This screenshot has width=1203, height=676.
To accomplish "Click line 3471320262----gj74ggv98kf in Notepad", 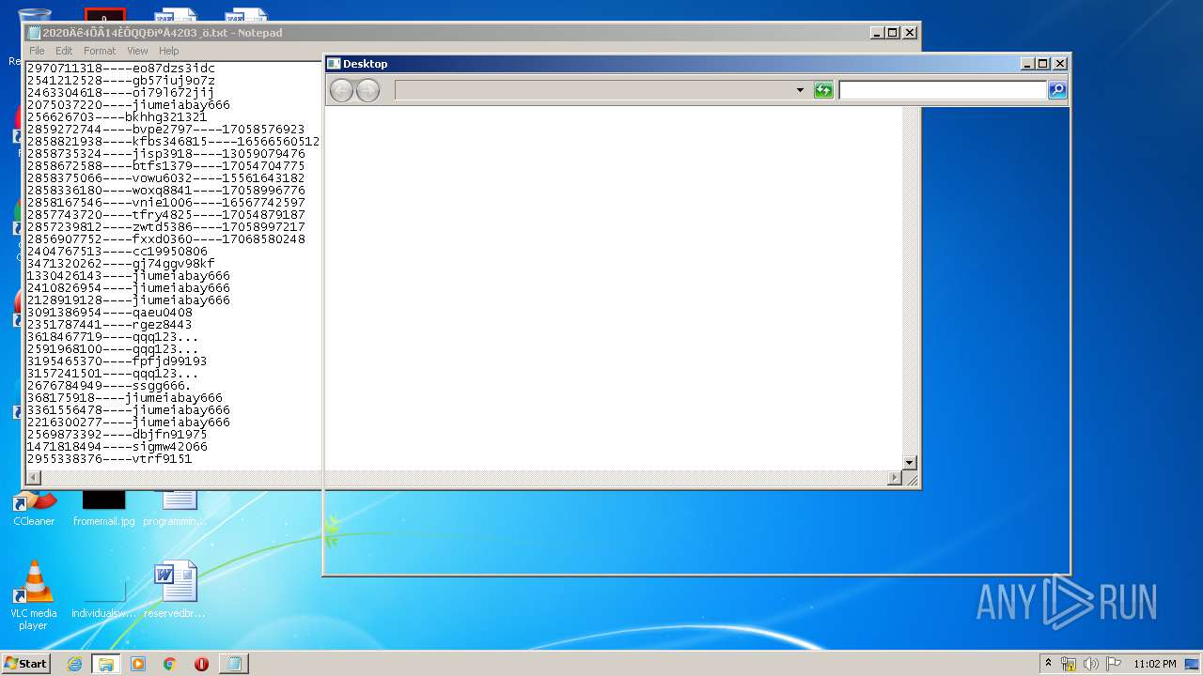I will pos(120,264).
